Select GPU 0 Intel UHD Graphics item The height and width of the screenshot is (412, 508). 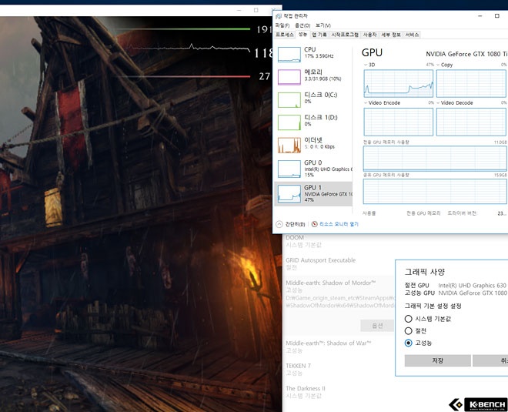[313, 169]
